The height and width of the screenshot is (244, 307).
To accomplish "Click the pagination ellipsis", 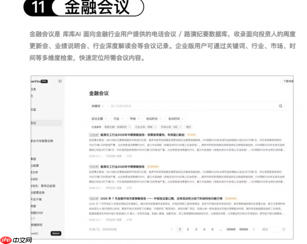I will click(221, 229).
